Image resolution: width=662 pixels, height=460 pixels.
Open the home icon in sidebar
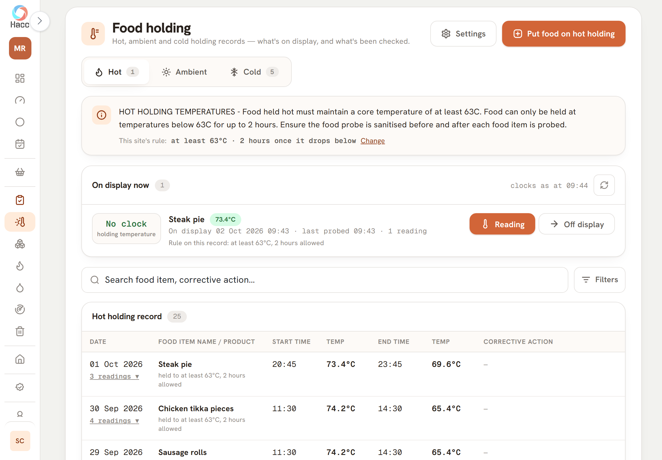[20, 359]
